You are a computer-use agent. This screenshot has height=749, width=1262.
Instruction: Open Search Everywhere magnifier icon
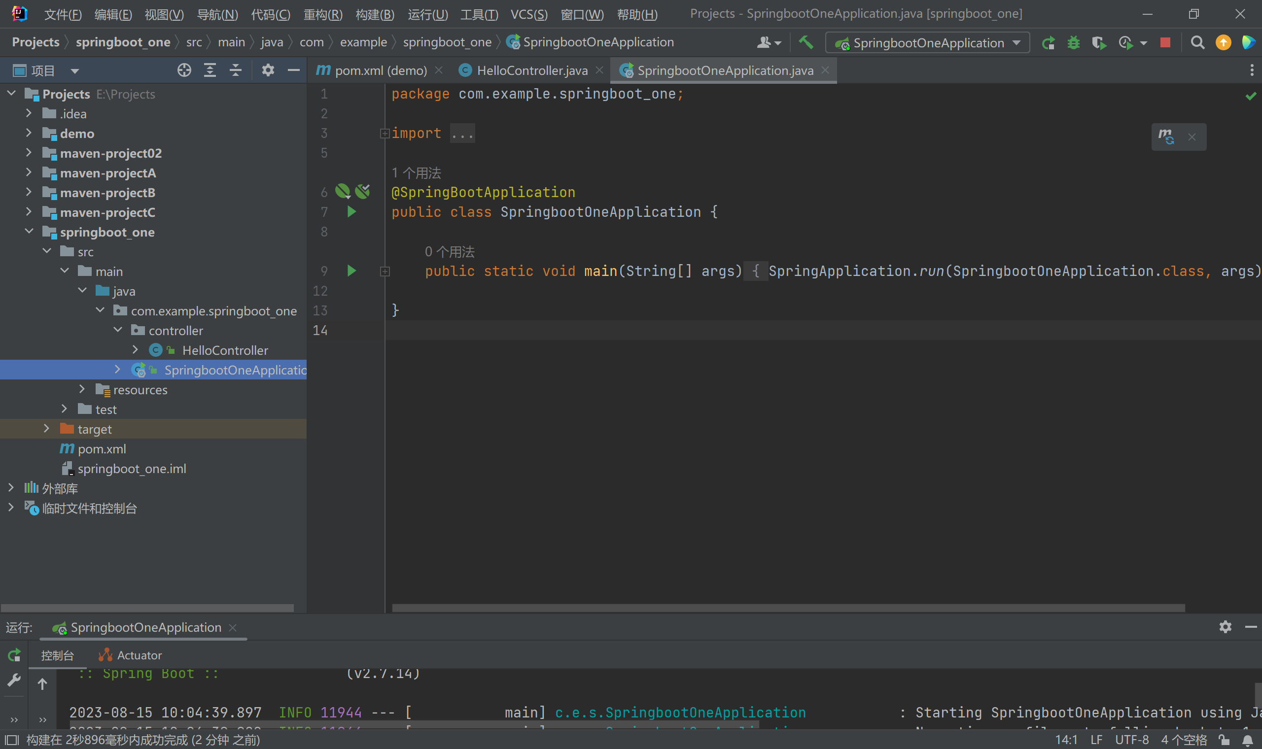tap(1197, 42)
